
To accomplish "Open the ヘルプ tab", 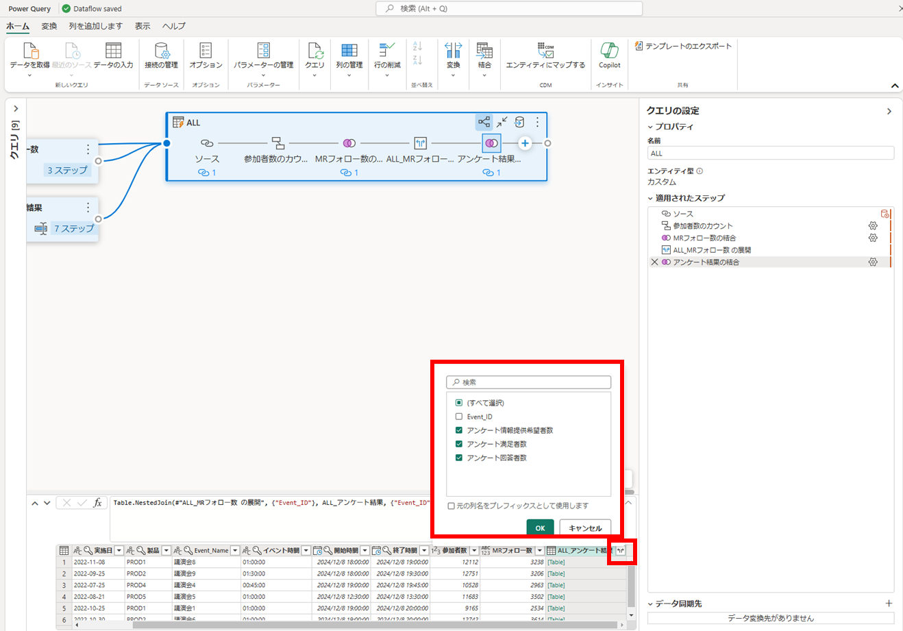I will tap(174, 26).
